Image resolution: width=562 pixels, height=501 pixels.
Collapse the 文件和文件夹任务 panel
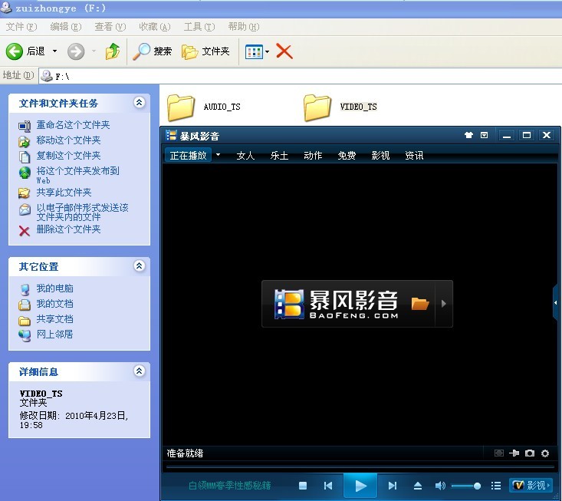tap(139, 103)
